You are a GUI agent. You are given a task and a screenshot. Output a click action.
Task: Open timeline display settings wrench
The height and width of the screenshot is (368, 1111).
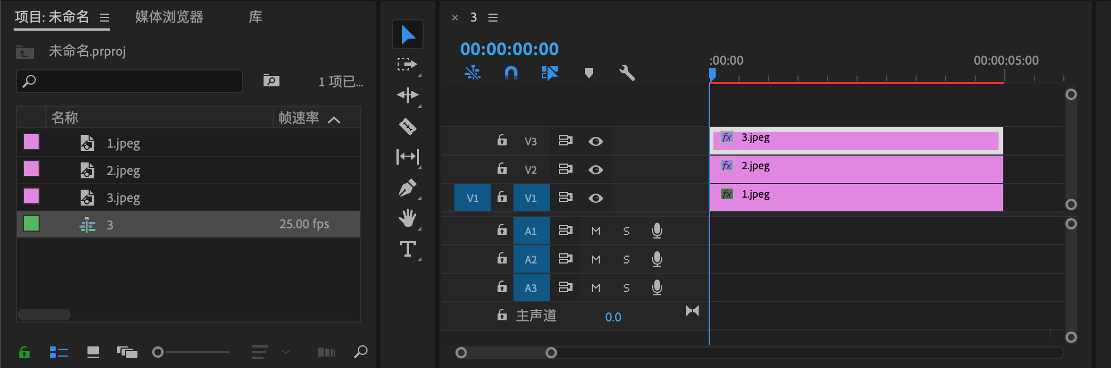(x=626, y=73)
